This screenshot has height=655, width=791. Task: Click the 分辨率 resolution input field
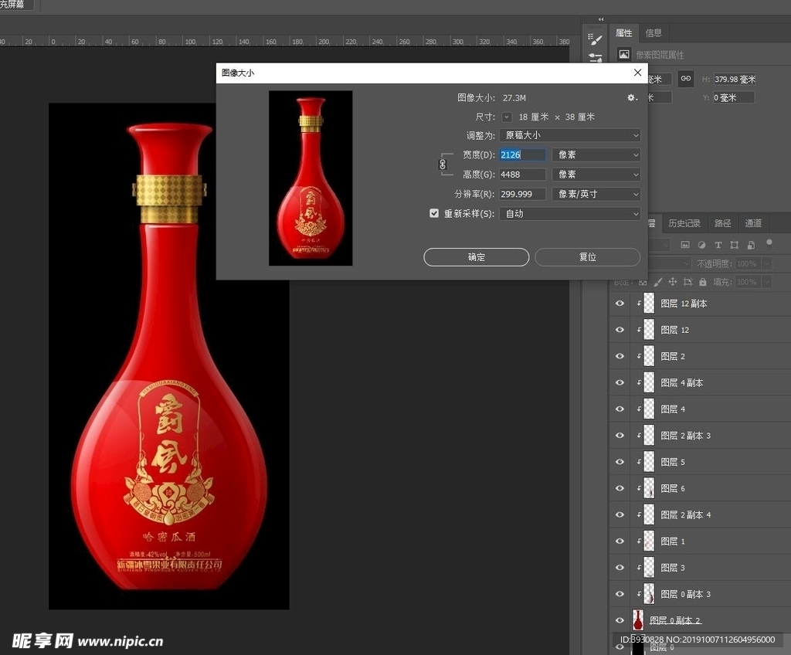[x=522, y=194]
